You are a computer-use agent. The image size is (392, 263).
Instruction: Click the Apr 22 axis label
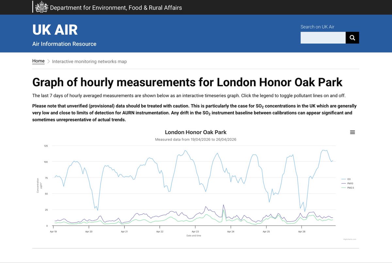[x=160, y=232]
